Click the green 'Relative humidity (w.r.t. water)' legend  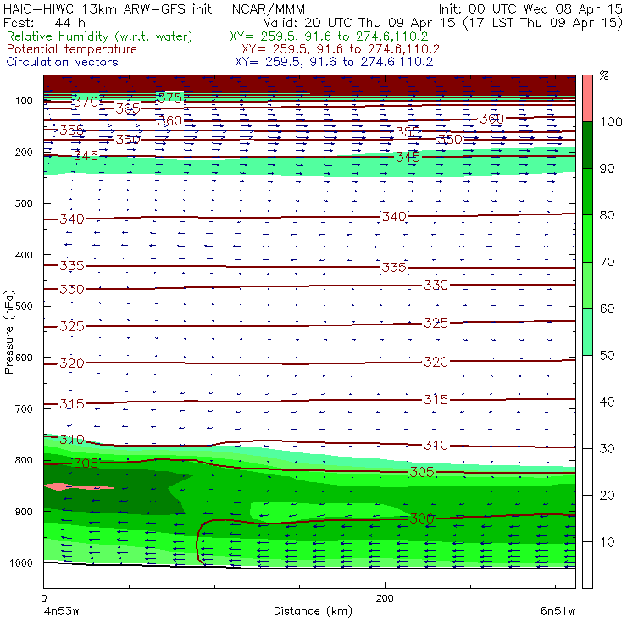tap(100, 36)
